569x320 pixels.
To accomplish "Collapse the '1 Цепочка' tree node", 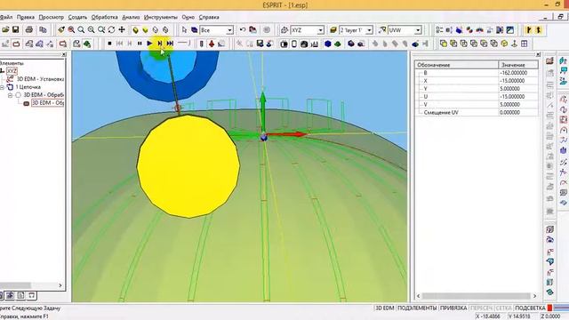I will (2, 87).
